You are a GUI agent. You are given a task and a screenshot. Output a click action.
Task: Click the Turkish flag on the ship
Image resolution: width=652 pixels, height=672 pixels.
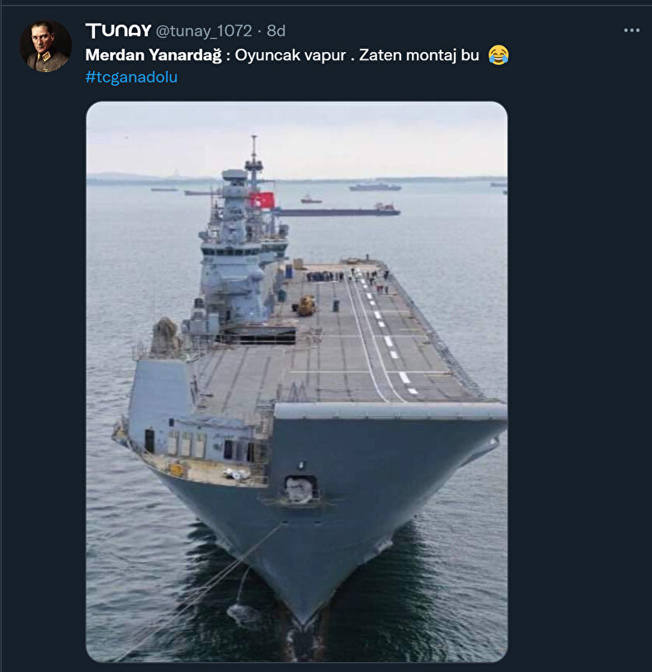262,200
